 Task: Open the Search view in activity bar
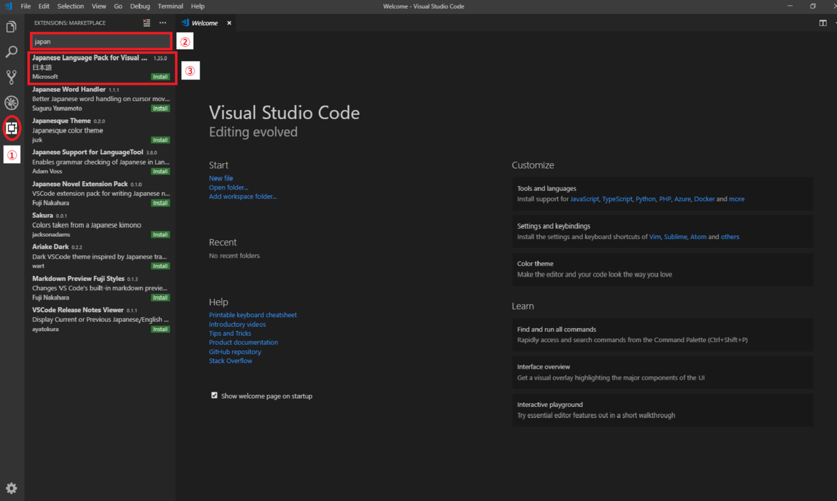(11, 52)
